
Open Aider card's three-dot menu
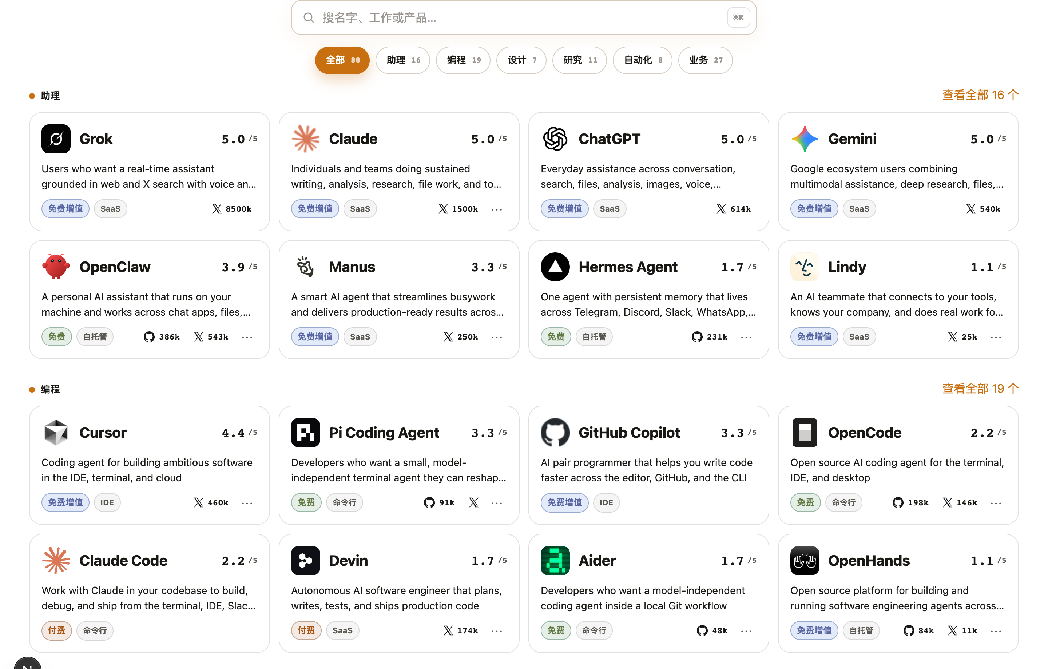pyautogui.click(x=746, y=631)
